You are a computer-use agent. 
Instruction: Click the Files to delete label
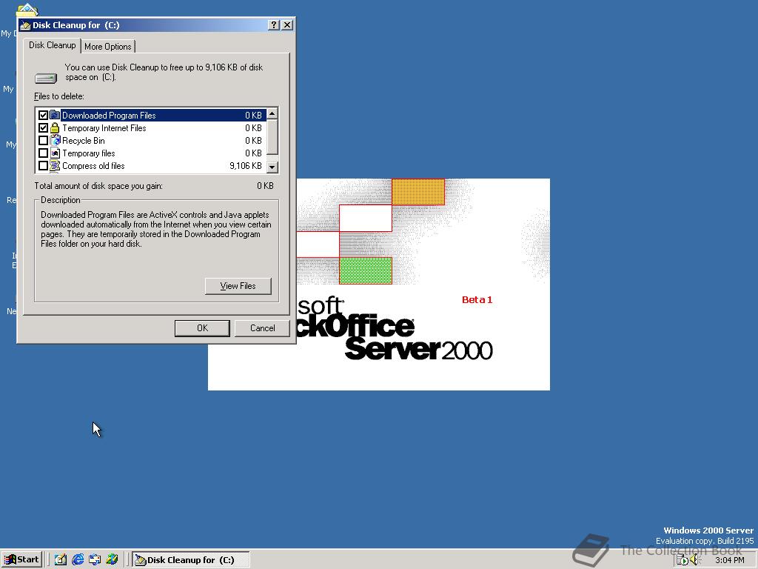coord(59,96)
